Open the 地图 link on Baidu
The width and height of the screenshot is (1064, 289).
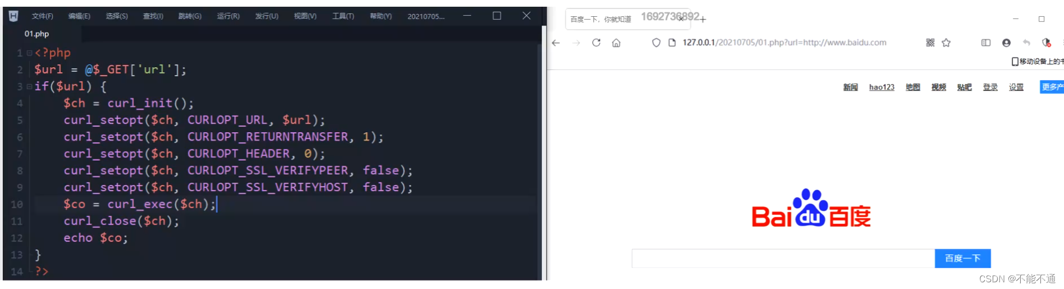[x=913, y=87]
